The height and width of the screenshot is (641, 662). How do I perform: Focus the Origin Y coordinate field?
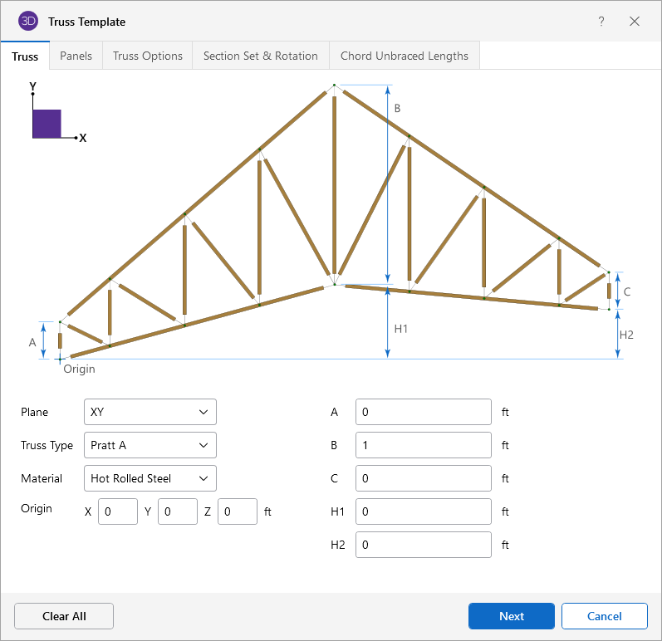178,511
